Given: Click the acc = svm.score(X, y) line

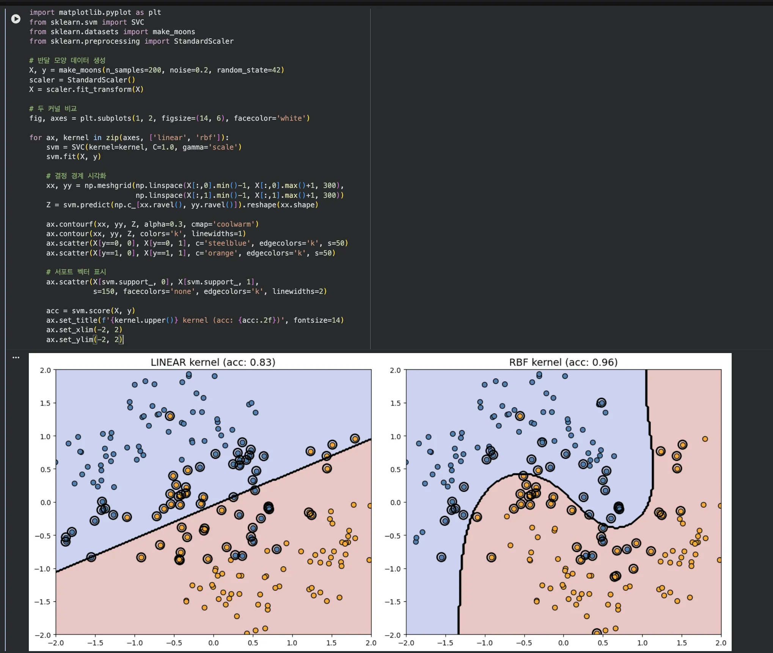Looking at the screenshot, I should pyautogui.click(x=90, y=311).
